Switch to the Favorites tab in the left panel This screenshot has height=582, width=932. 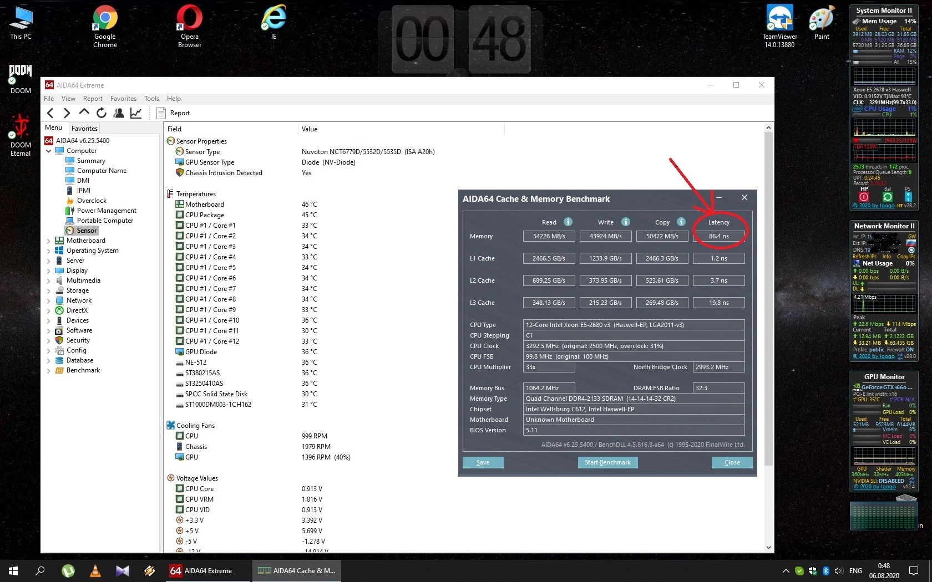point(84,128)
